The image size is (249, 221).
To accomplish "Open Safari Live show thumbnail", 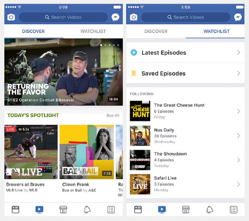I will (x=140, y=184).
